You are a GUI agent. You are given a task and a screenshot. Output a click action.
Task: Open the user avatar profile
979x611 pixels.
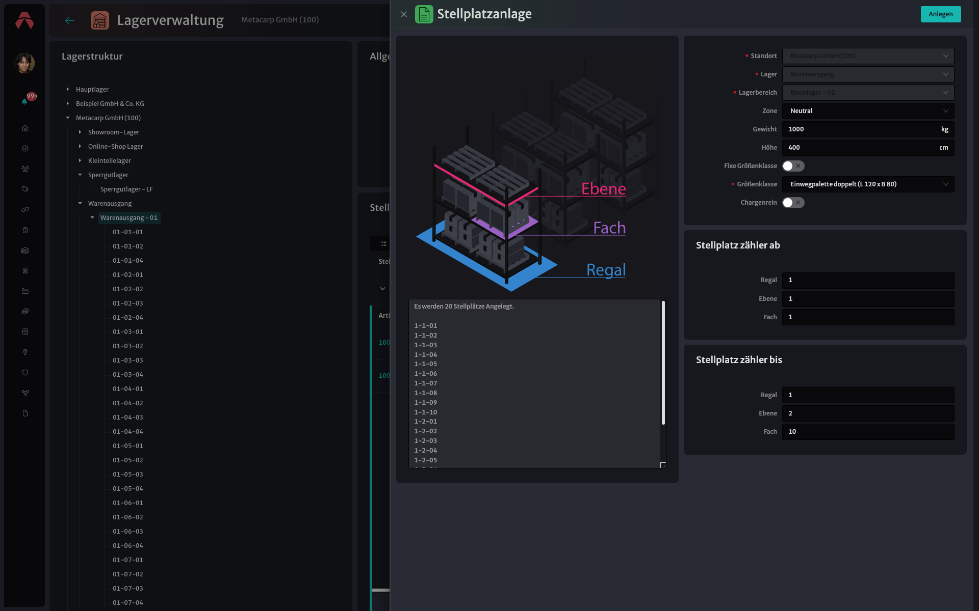[24, 63]
